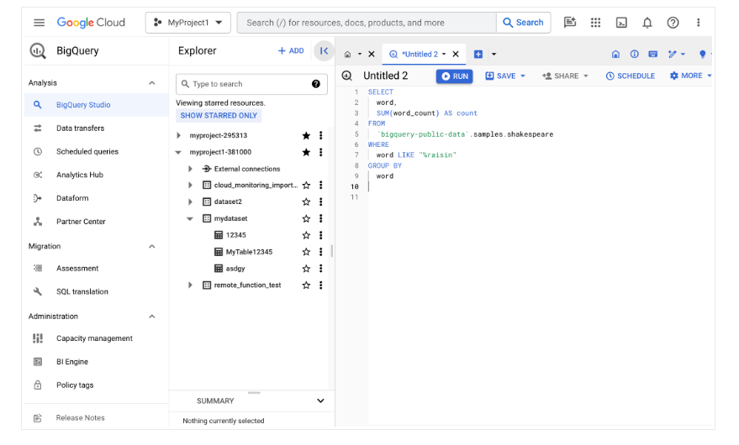This screenshot has height=445, width=739.
Task: Open the header vertical dots settings menu
Action: (699, 22)
